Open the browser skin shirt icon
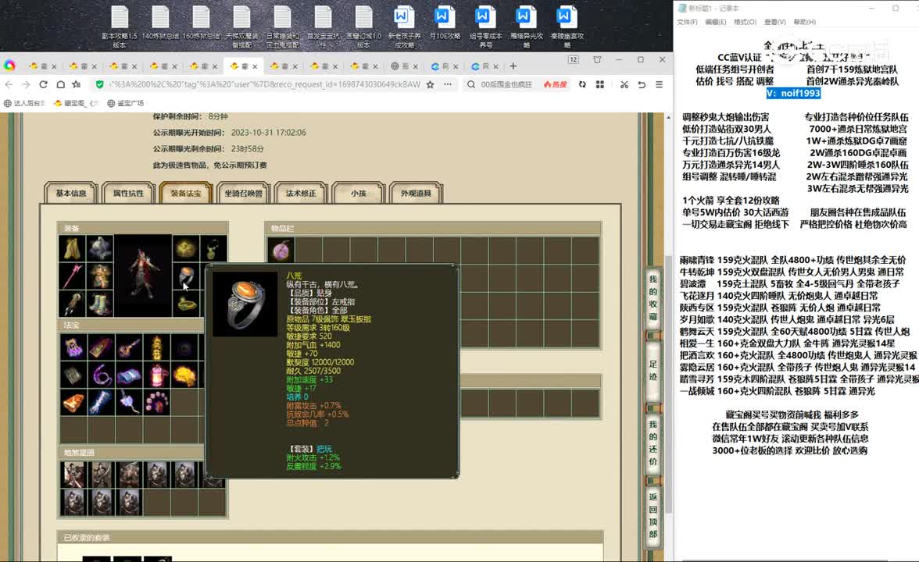The height and width of the screenshot is (562, 919). tap(597, 59)
